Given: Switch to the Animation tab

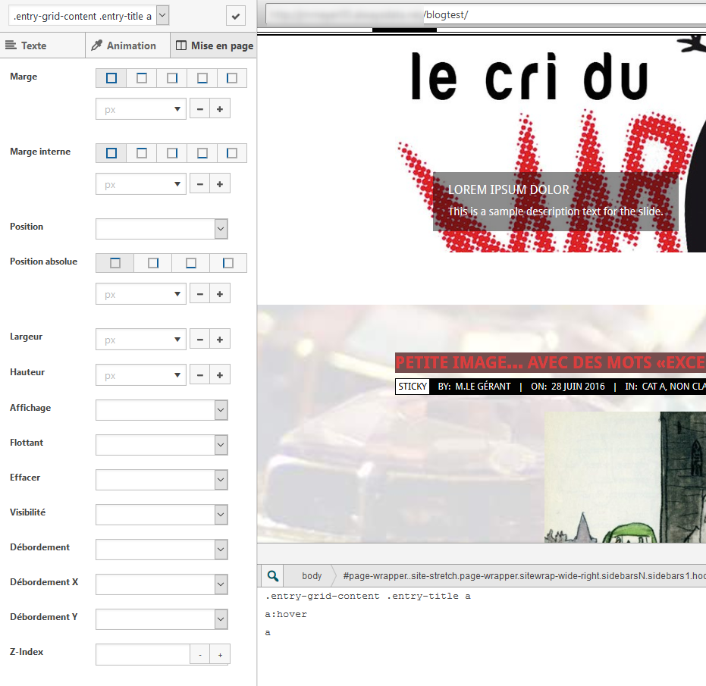Looking at the screenshot, I should [127, 45].
